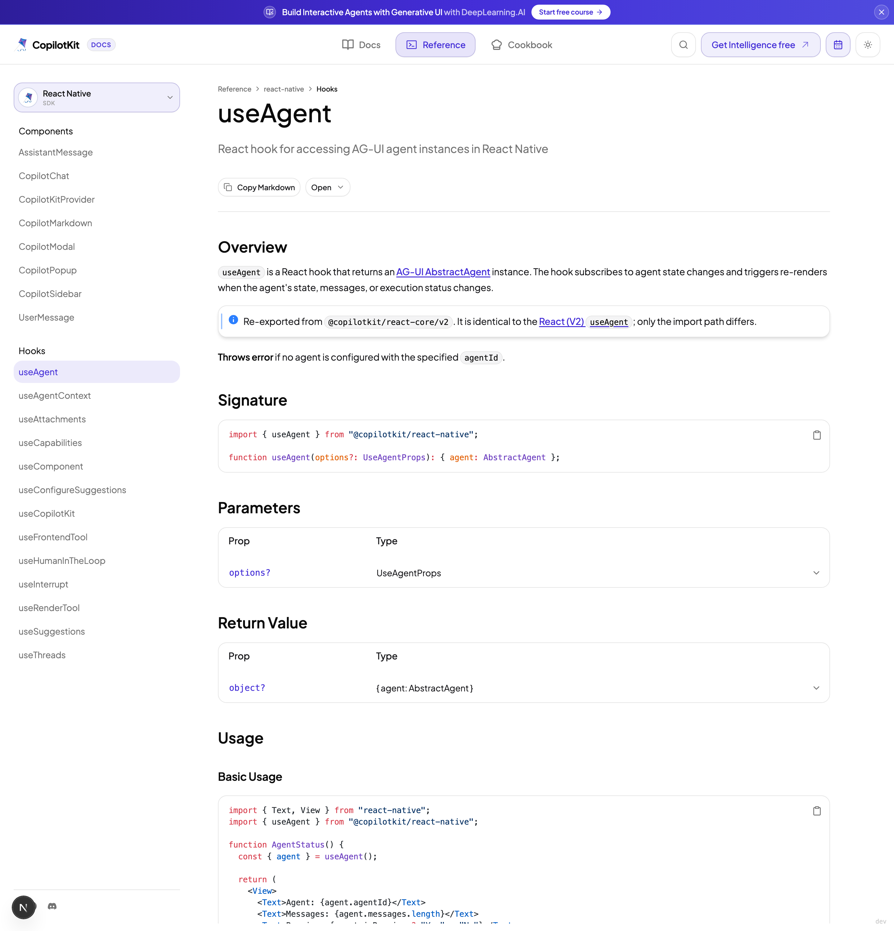Click the Hooks breadcrumb item
The image size is (894, 931).
click(x=327, y=89)
